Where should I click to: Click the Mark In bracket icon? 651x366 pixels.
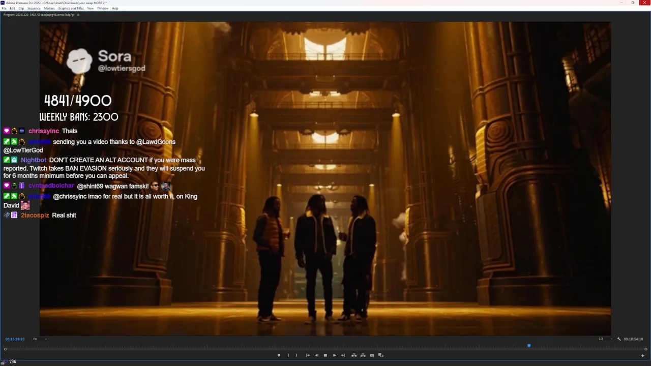click(x=288, y=355)
